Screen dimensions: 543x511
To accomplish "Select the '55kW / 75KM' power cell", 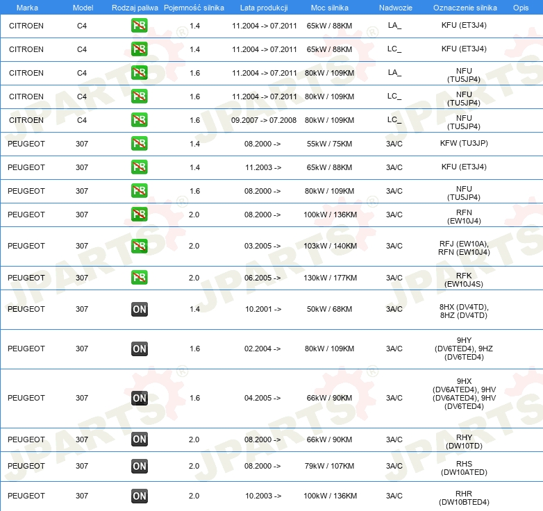I will (329, 144).
